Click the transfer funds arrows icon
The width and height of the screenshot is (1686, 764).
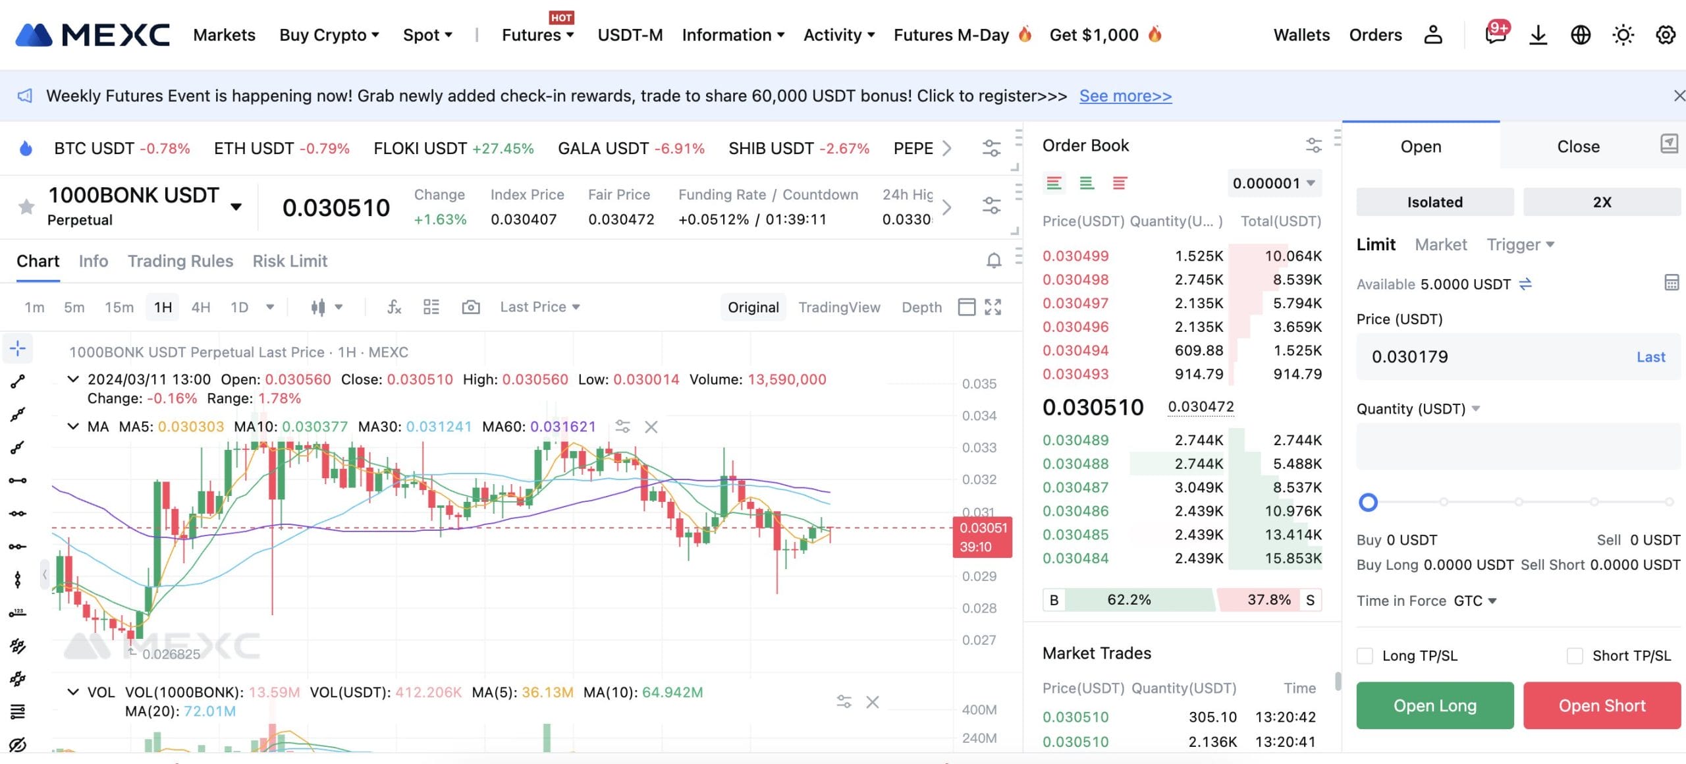tap(1525, 284)
